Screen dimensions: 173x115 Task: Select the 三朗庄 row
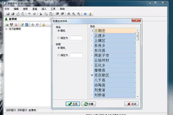(115, 31)
